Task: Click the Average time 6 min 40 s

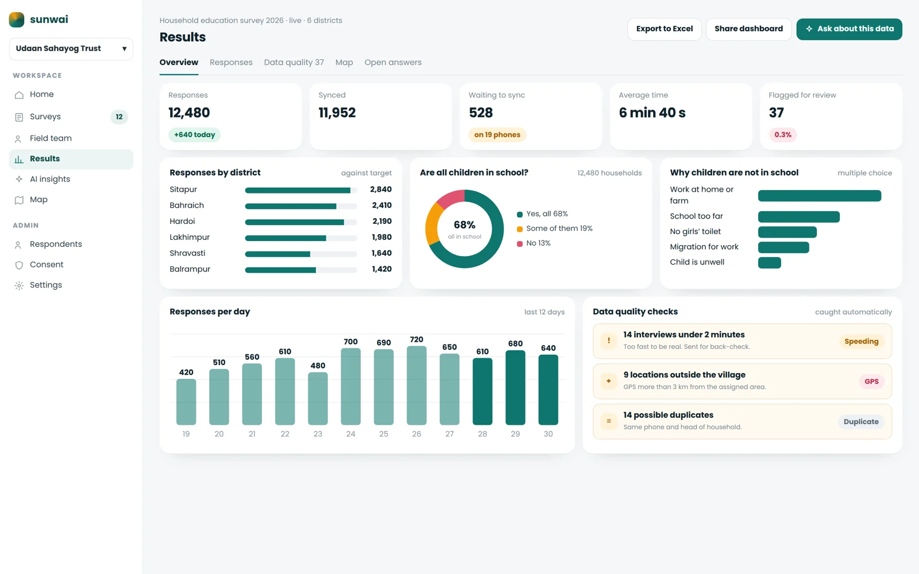Action: click(x=652, y=113)
